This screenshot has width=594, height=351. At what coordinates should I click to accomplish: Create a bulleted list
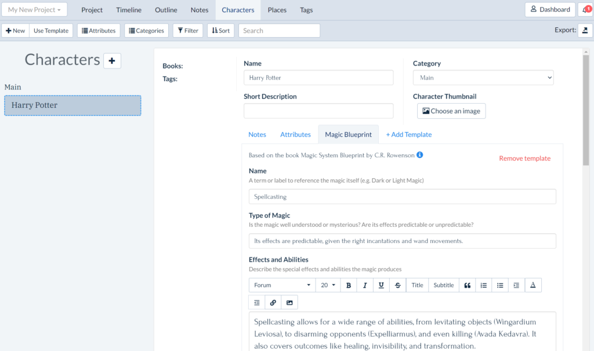point(499,285)
